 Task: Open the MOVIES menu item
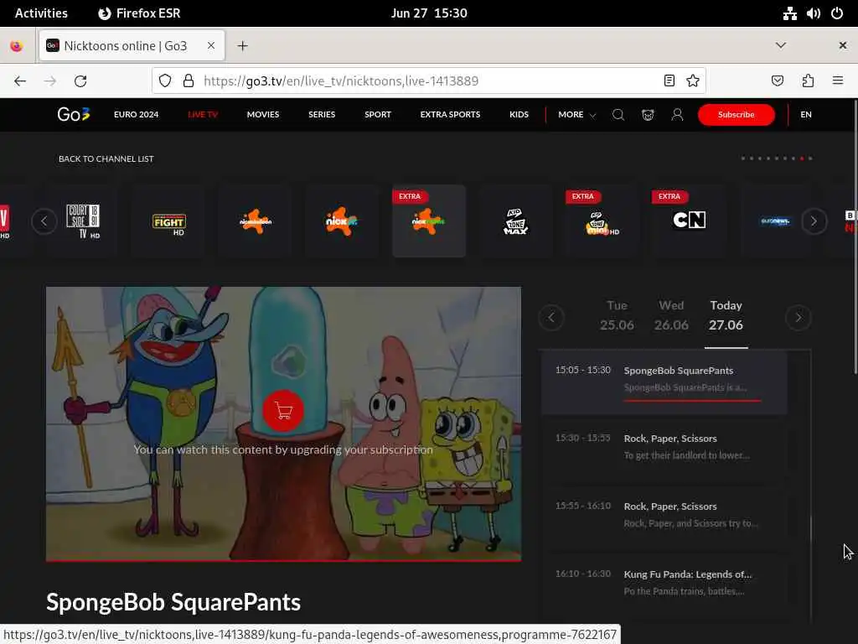click(x=262, y=114)
